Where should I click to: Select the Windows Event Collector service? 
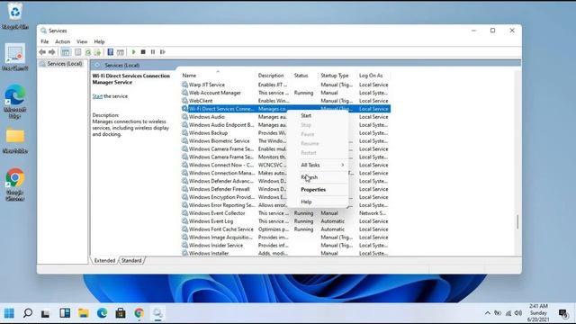[x=285, y=213]
